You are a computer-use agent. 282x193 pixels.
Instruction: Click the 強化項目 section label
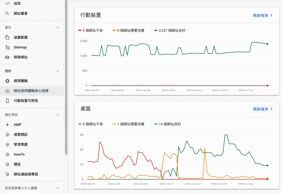click(11, 115)
